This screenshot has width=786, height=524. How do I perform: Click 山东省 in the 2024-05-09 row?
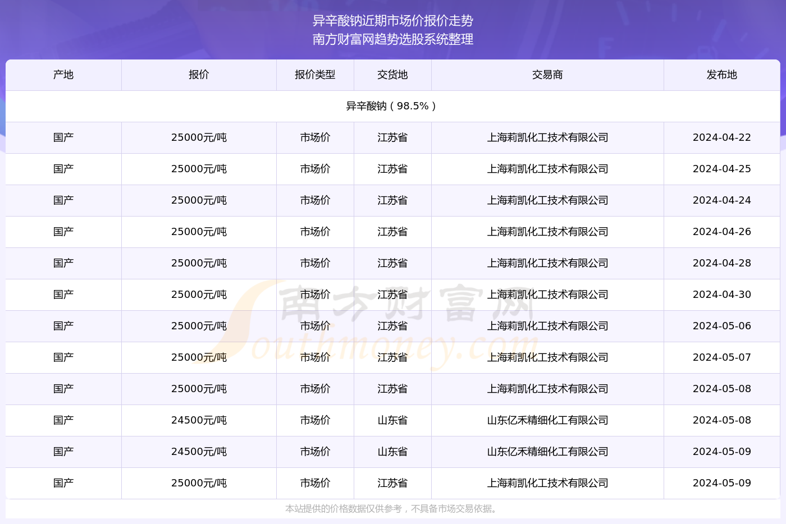pos(392,452)
